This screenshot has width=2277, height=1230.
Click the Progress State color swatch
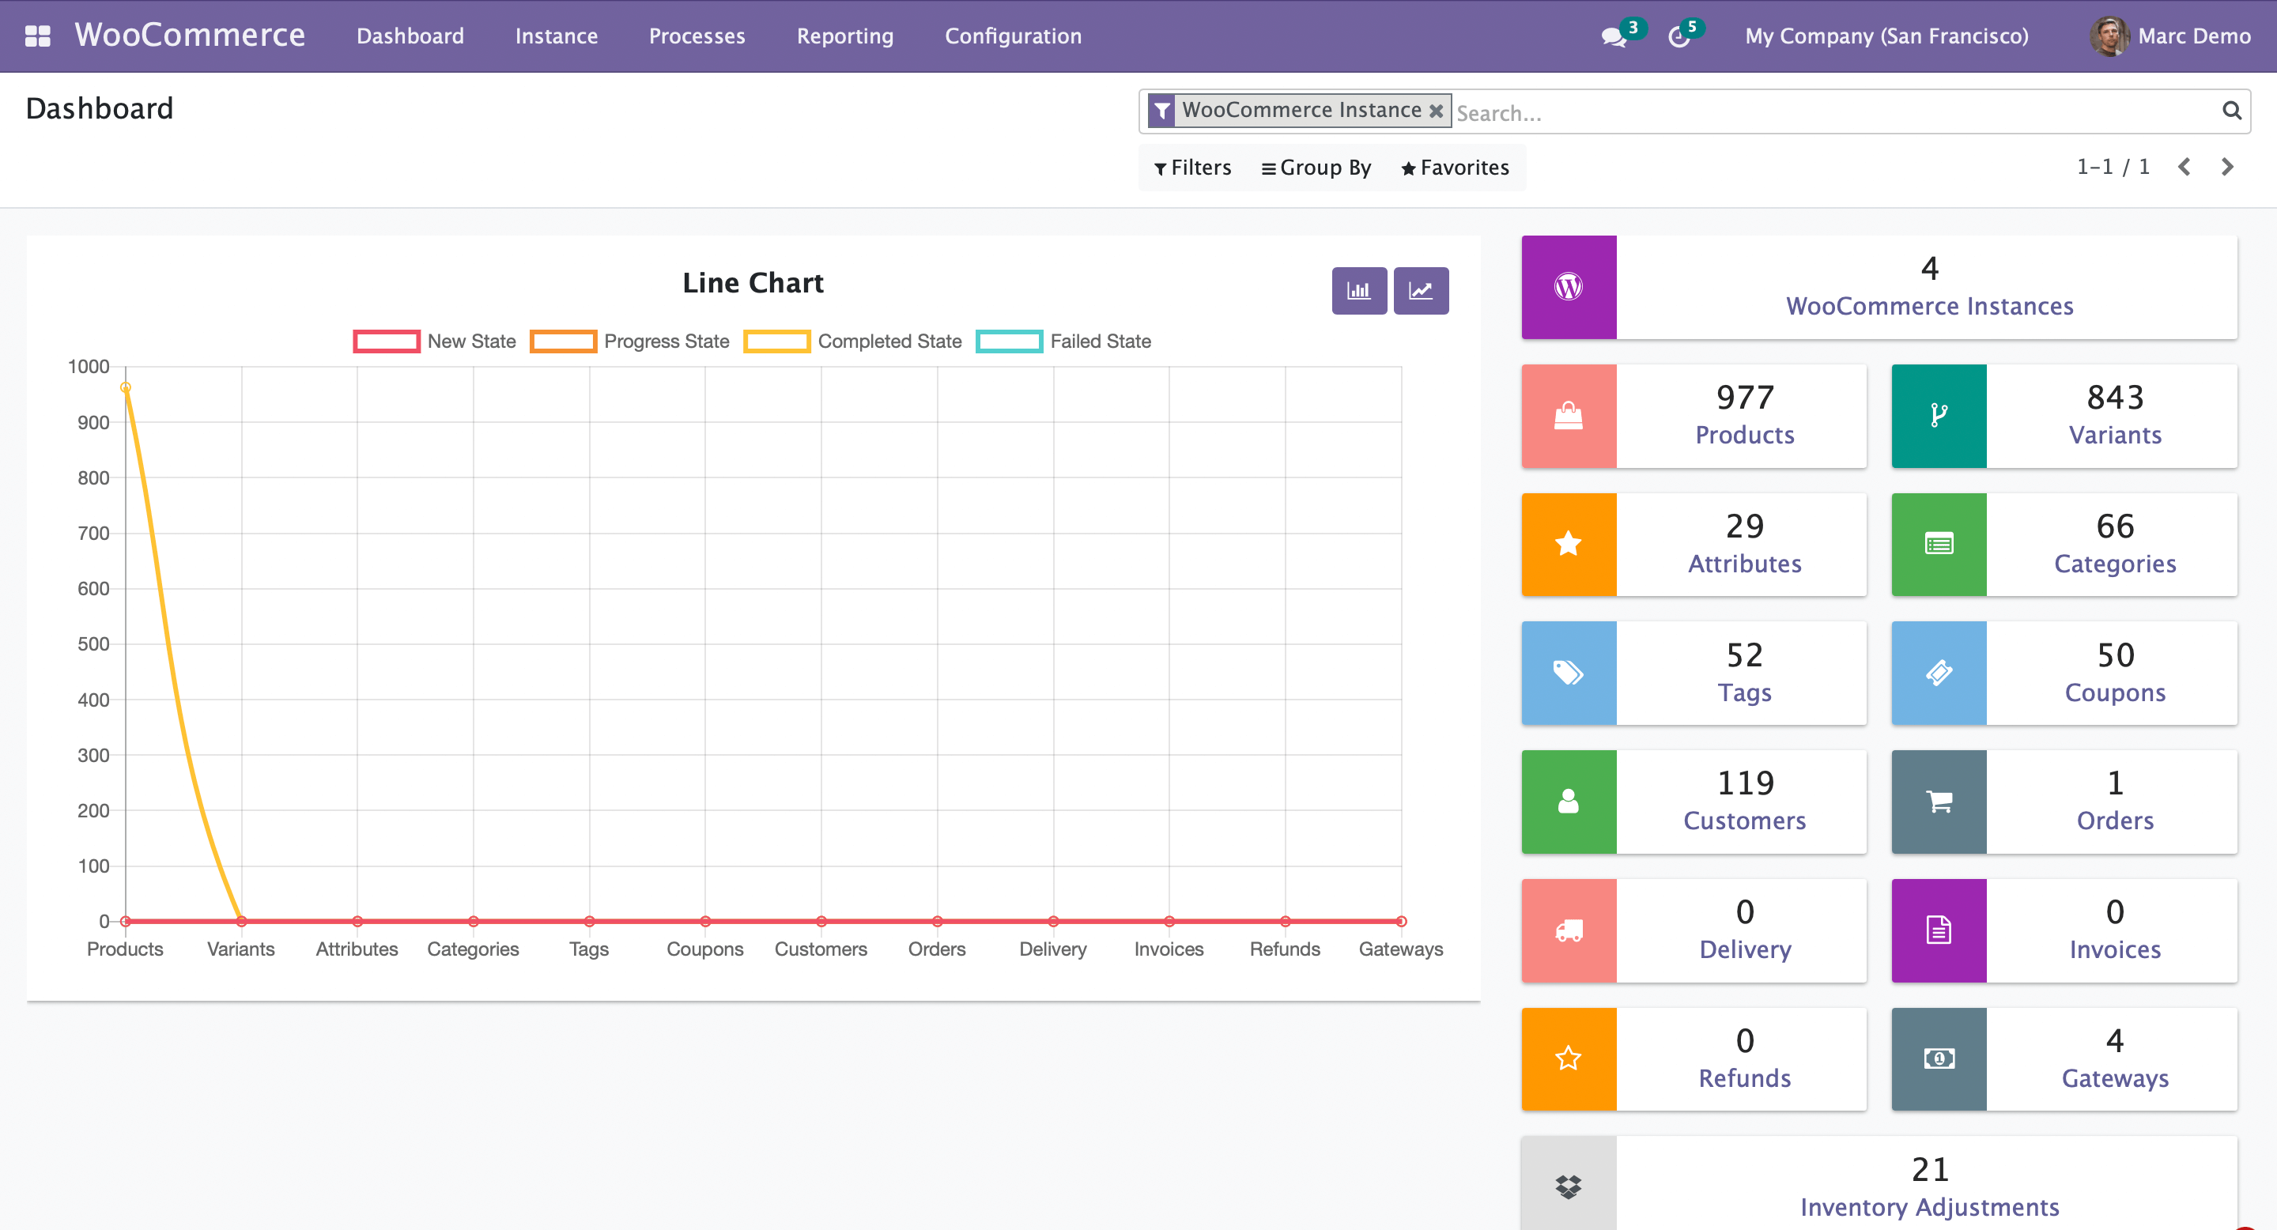pyautogui.click(x=562, y=341)
